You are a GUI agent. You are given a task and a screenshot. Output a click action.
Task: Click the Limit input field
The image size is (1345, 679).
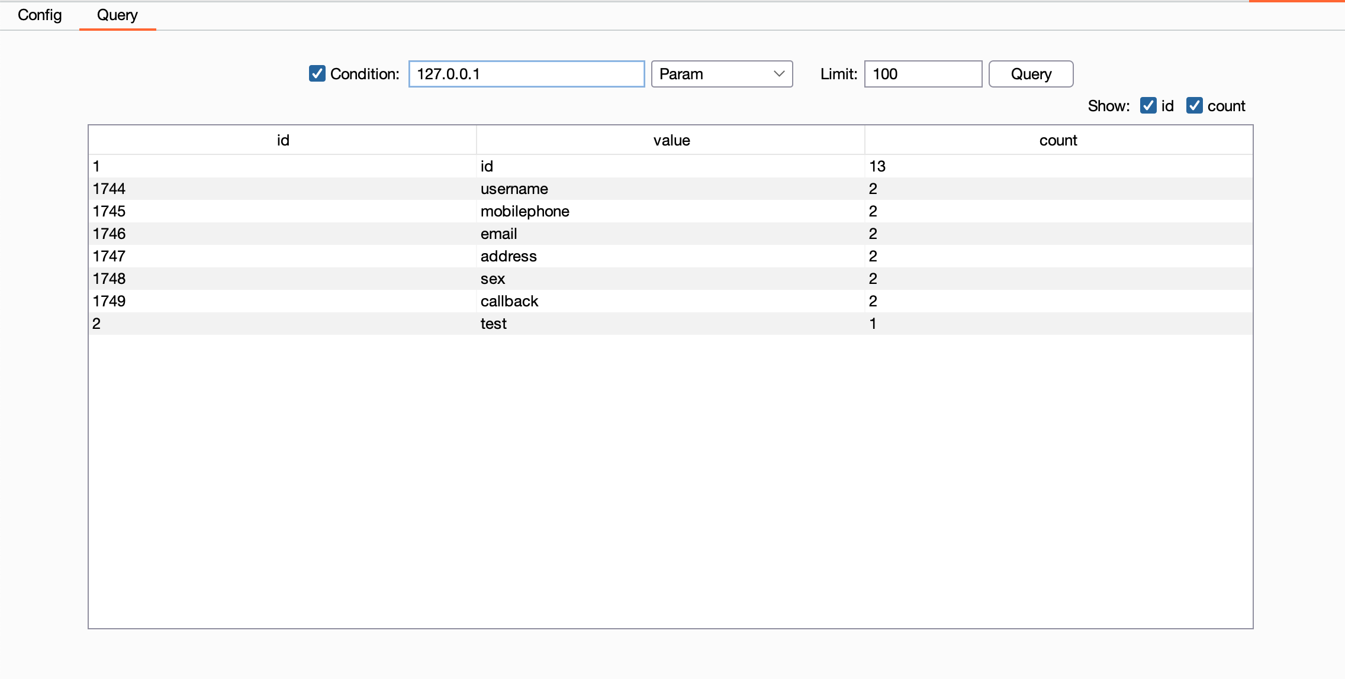tap(922, 74)
